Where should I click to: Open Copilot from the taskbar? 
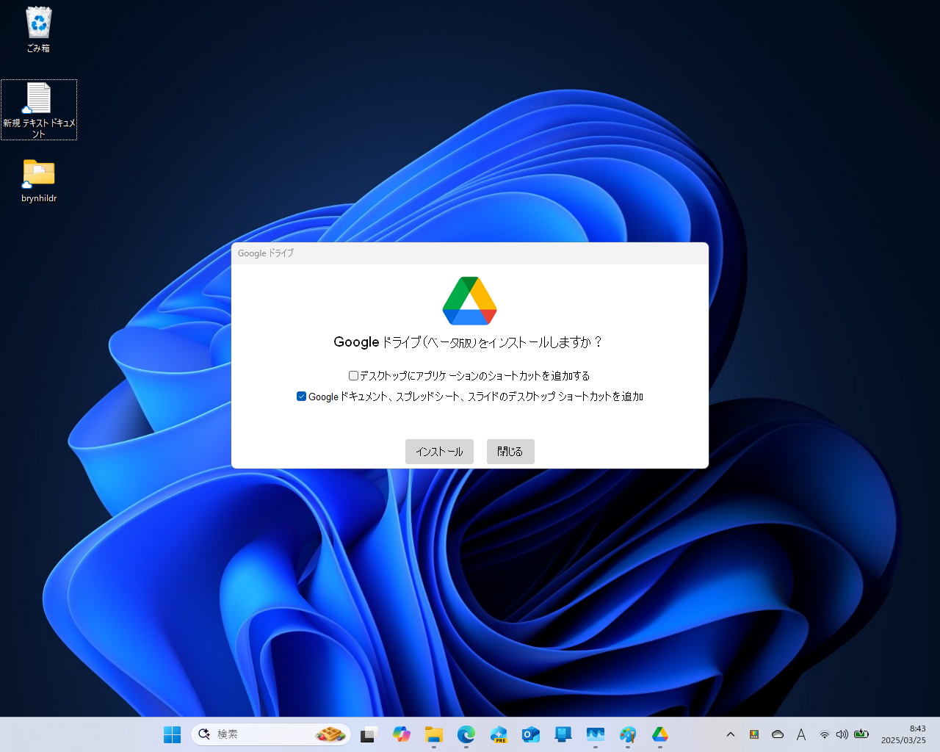402,734
